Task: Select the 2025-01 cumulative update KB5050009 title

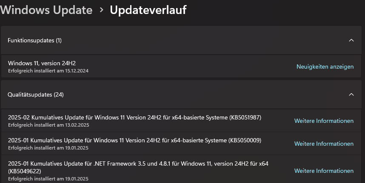Action: [134, 140]
